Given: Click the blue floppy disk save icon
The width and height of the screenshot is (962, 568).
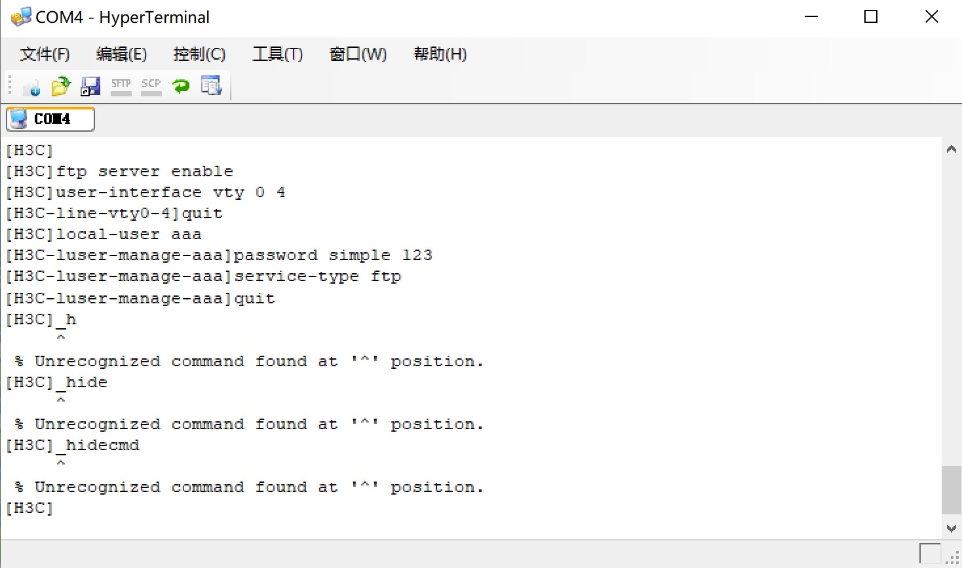Looking at the screenshot, I should coord(90,86).
